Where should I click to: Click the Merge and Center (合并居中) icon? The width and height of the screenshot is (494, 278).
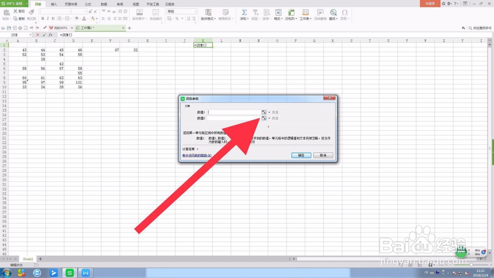coord(139,13)
